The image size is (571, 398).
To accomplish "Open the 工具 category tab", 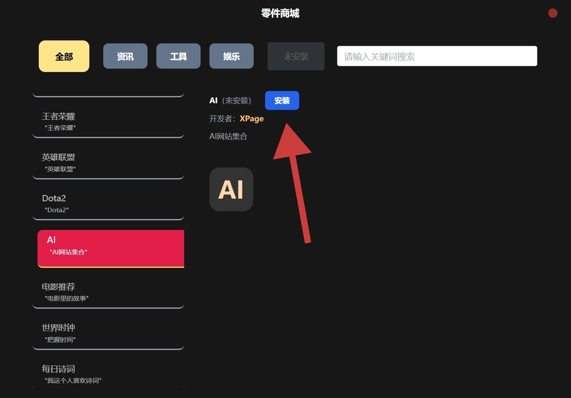I will [178, 56].
